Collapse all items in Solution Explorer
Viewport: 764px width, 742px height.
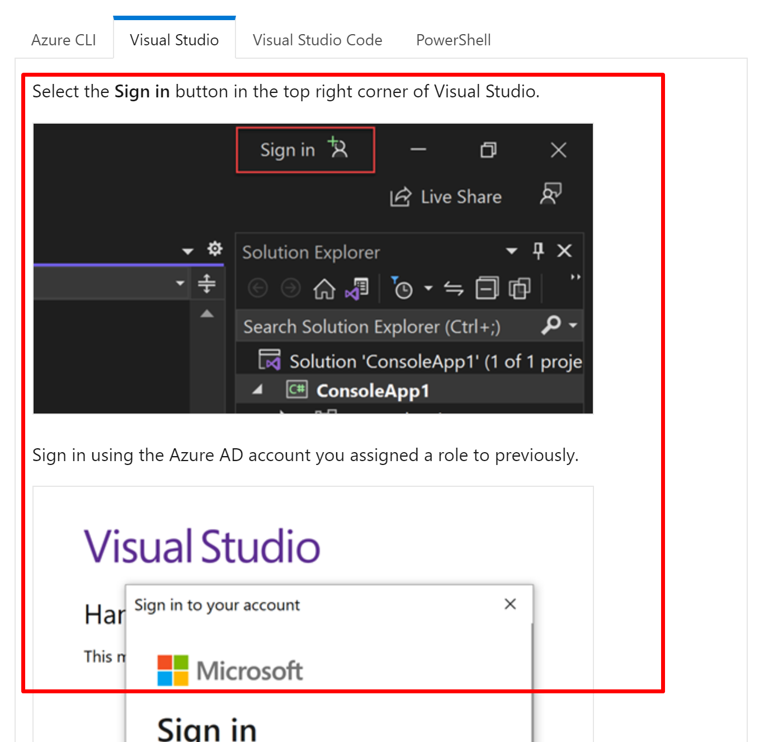tap(487, 289)
